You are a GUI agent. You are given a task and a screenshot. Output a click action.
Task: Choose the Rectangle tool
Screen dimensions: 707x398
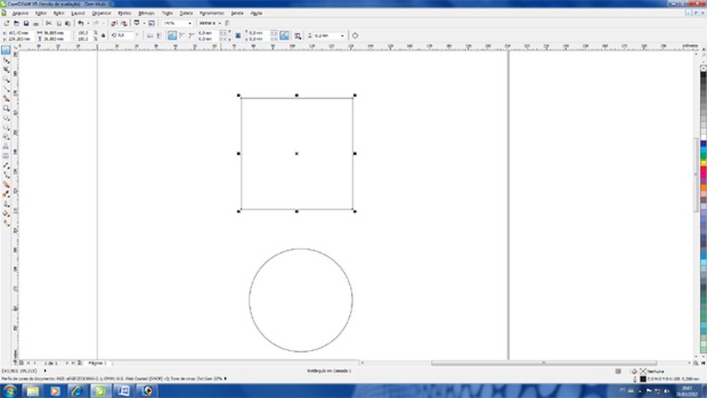(x=6, y=108)
